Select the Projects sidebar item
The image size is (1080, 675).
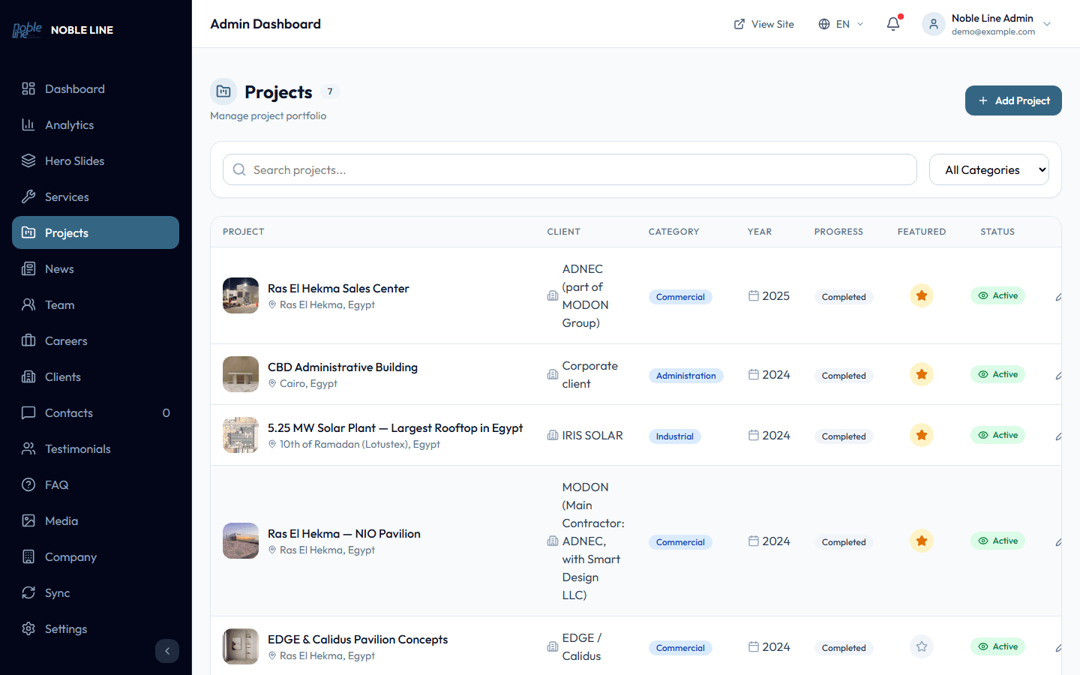pyautogui.click(x=95, y=232)
